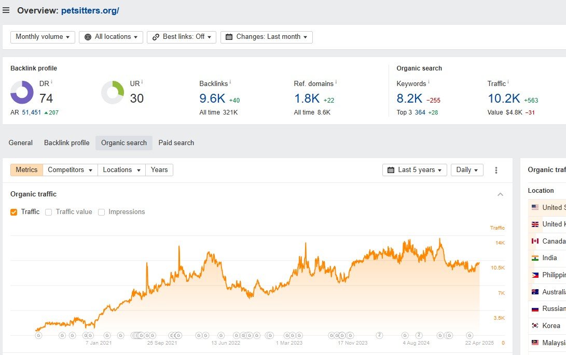Click the India flag icon
566x355 pixels.
tap(535, 258)
